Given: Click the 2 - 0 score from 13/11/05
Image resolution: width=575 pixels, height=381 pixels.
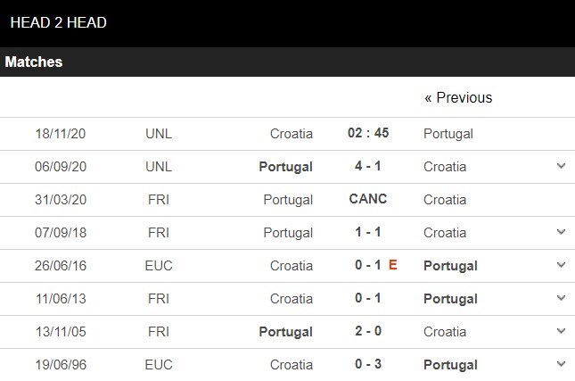Looking at the screenshot, I should coord(367,331).
